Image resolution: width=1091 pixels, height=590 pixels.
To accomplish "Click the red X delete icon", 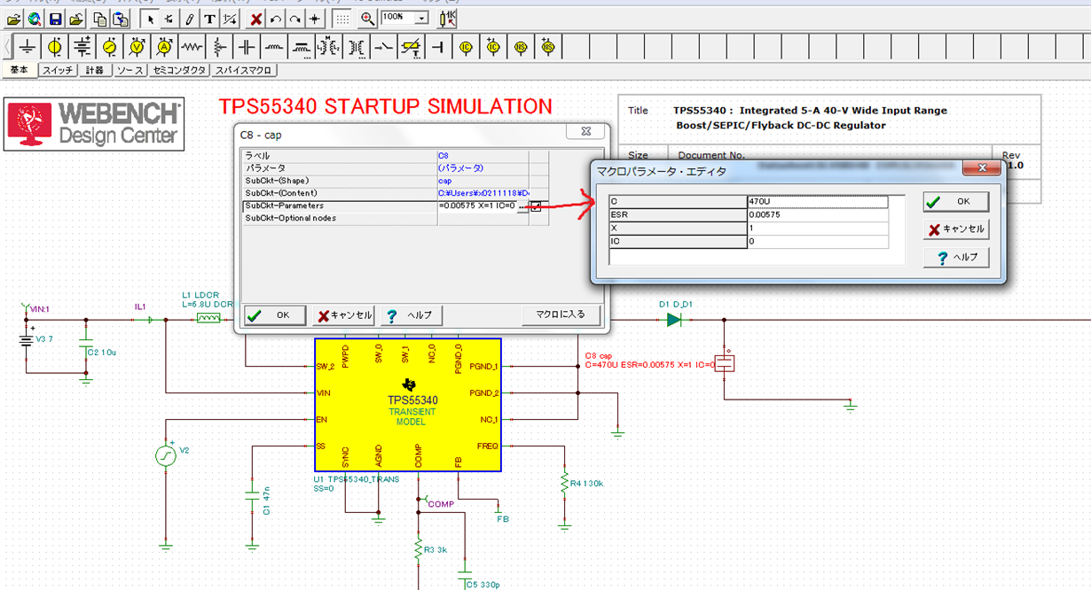I will 256,19.
